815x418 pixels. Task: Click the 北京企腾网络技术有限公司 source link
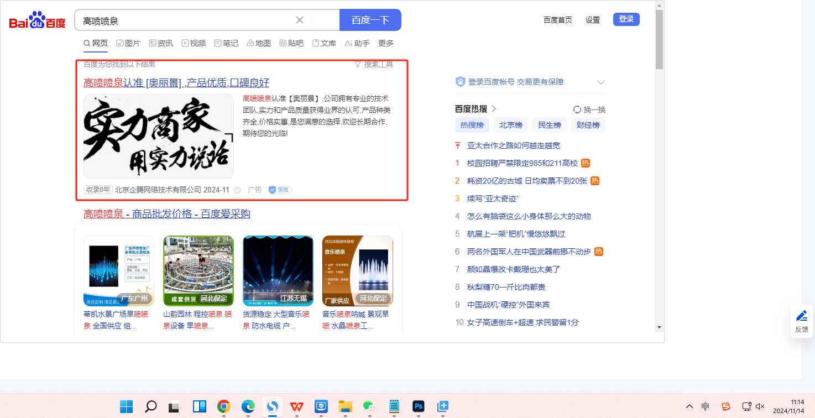coord(158,190)
